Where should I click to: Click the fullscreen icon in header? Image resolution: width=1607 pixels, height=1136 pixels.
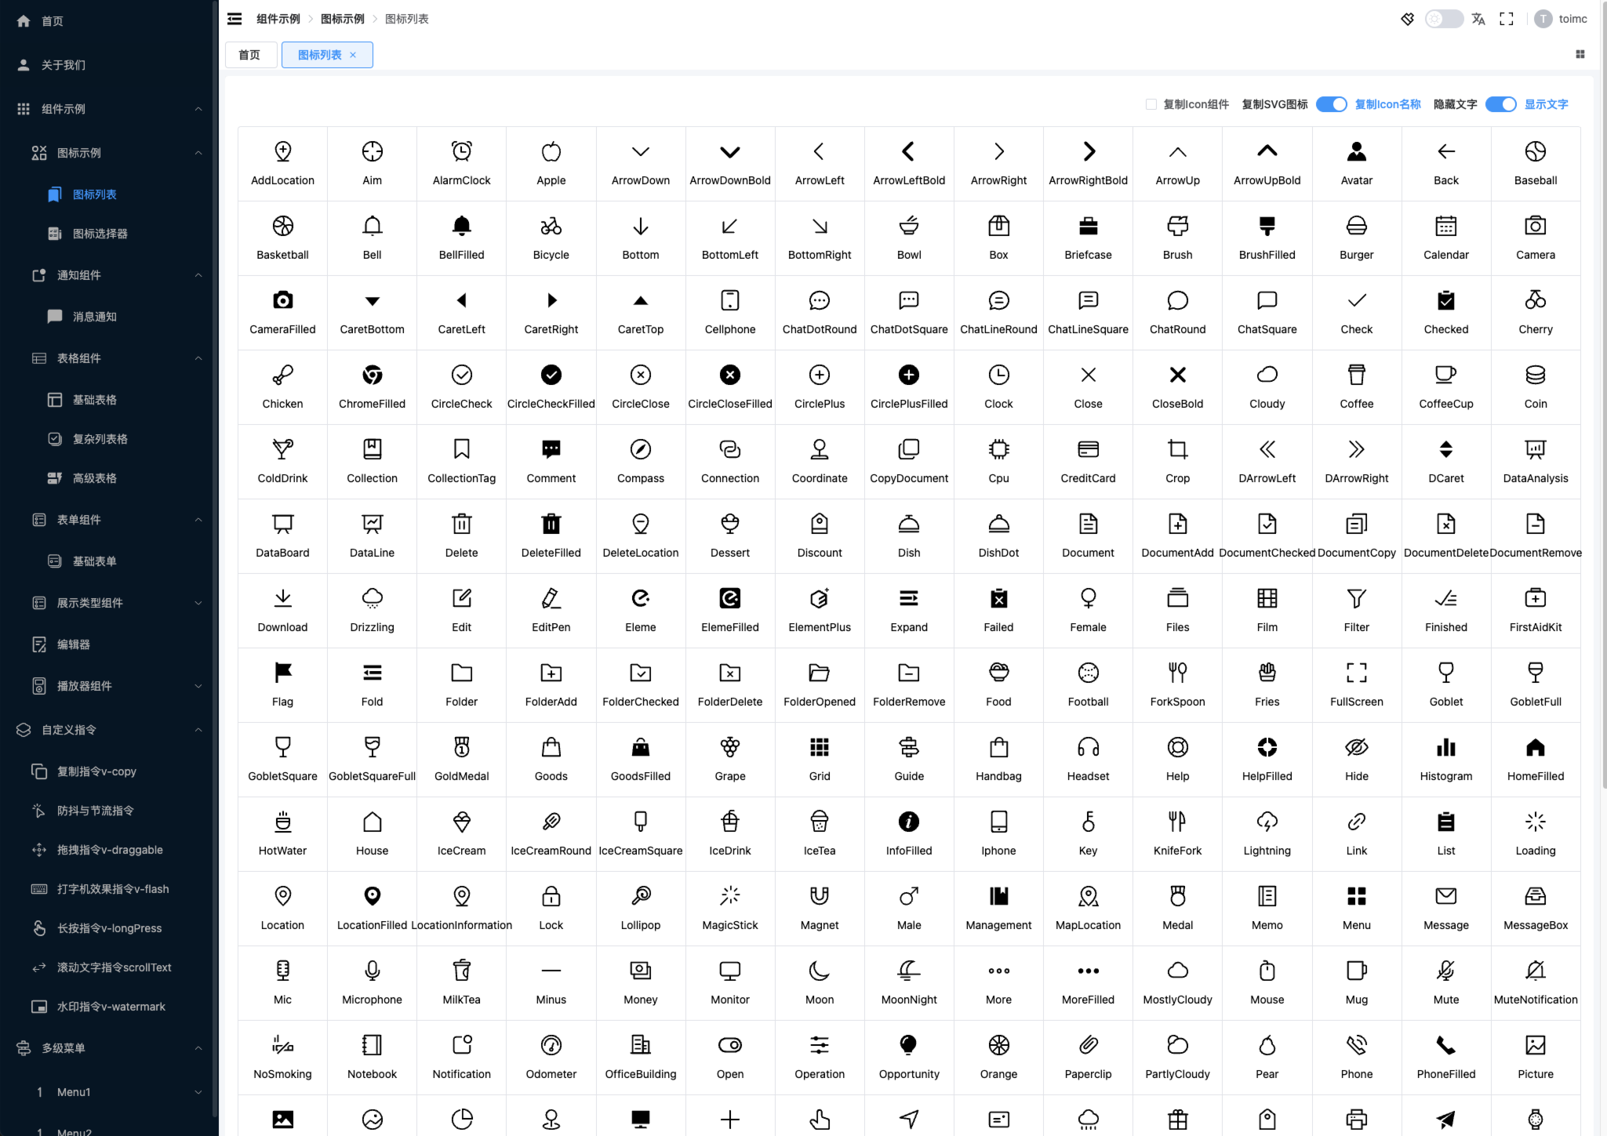tap(1506, 19)
